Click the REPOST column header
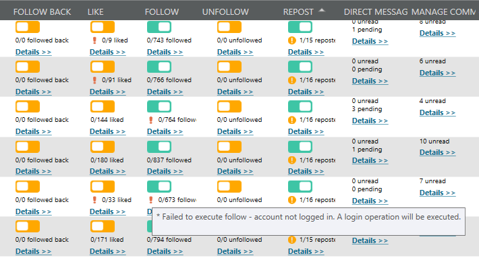The image size is (479, 262). coord(298,12)
